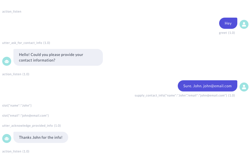Select the Sure. John. john@email.com message bubble

(x=207, y=86)
